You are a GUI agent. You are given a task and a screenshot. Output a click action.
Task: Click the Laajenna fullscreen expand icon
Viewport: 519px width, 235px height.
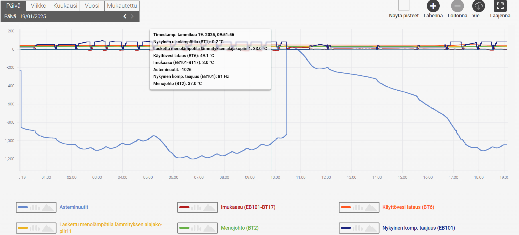coord(500,6)
